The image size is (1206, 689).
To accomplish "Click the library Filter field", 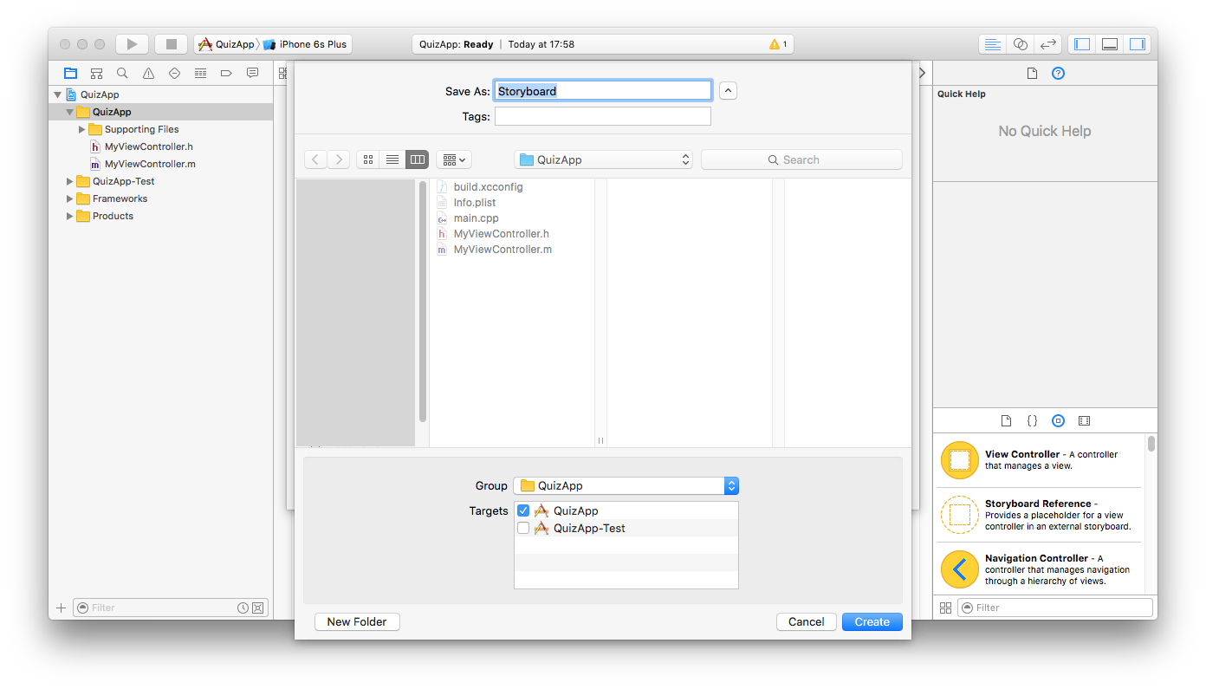I will pyautogui.click(x=1055, y=608).
